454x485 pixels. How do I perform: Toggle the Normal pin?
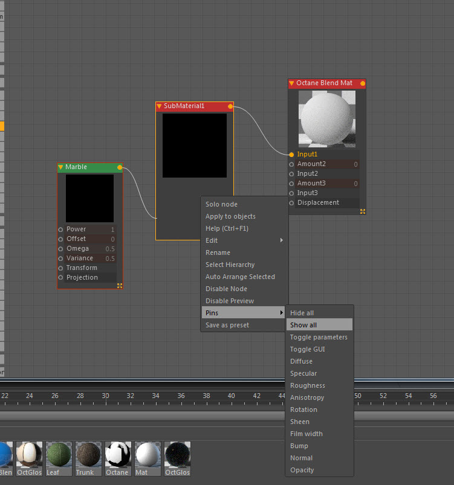click(x=319, y=457)
